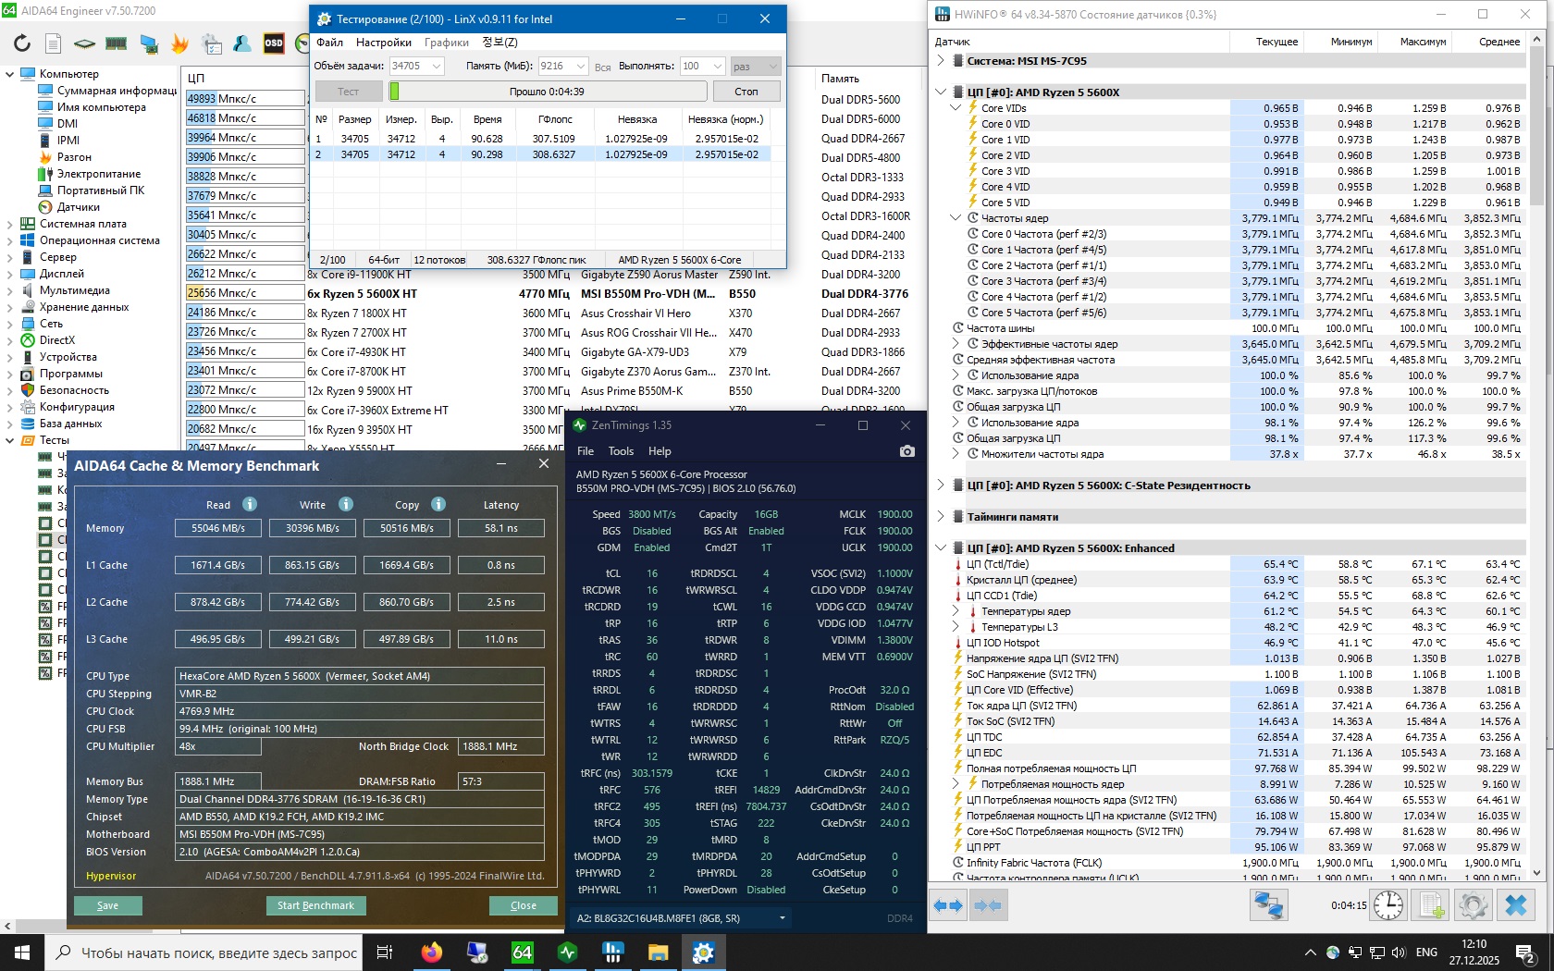
Task: Open the Tools menu in ZenTimings
Action: pyautogui.click(x=621, y=451)
